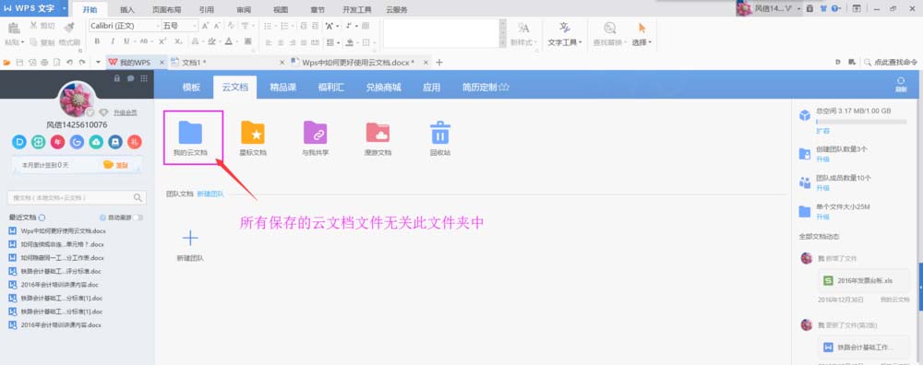Viewport: 923px width, 365px height.
Task: Switch to the 页面布局 ribbon tab
Action: (x=166, y=10)
